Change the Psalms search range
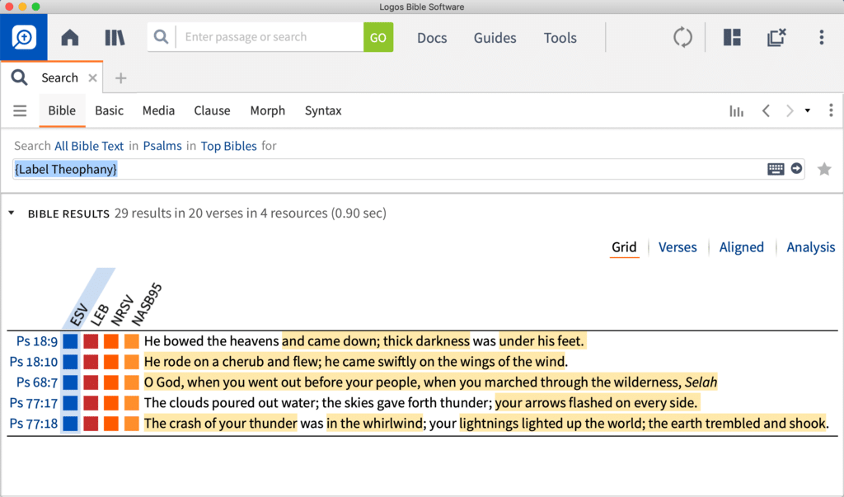This screenshot has width=844, height=497. [162, 146]
